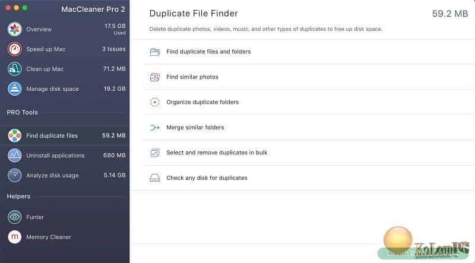Click the disk icon beside Check any disk
This screenshot has height=263, width=475.
[x=155, y=178]
